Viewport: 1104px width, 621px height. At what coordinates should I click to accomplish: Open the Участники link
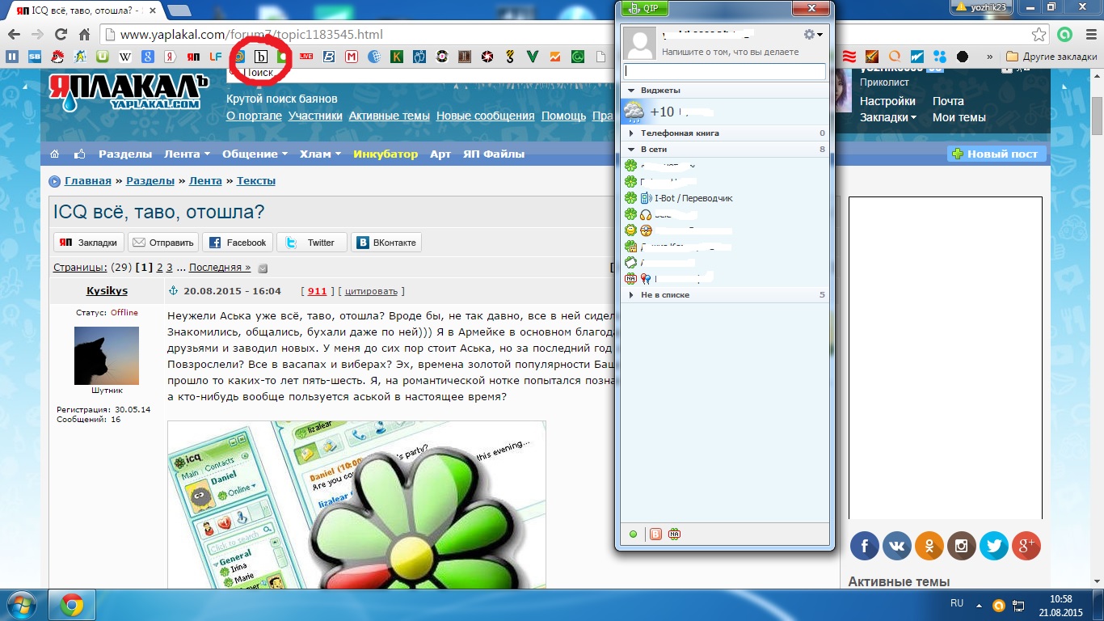315,116
